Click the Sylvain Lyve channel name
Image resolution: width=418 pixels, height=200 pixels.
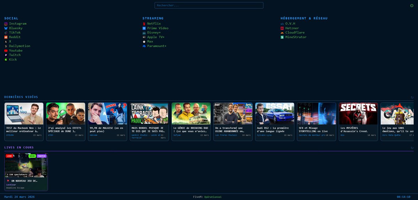(265, 135)
